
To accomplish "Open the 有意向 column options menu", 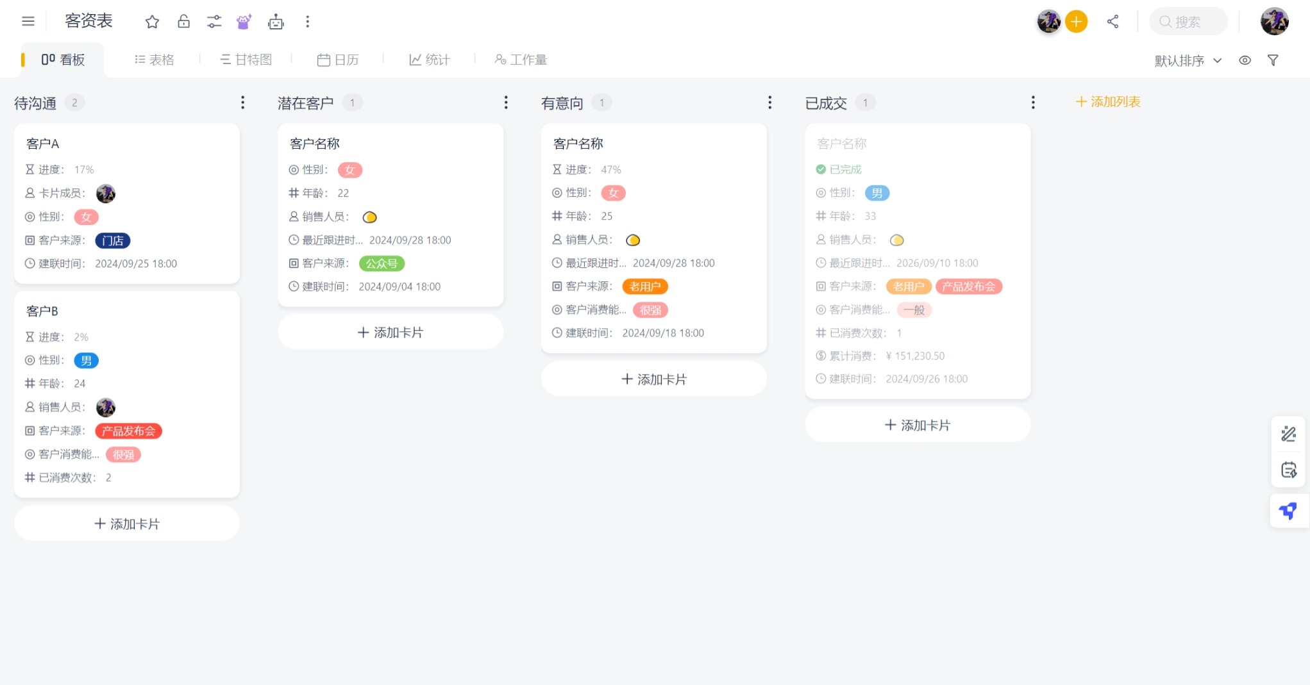I will [x=769, y=103].
